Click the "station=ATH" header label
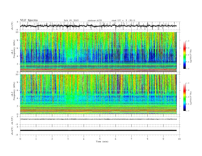The image size is (202, 156). (95, 20)
